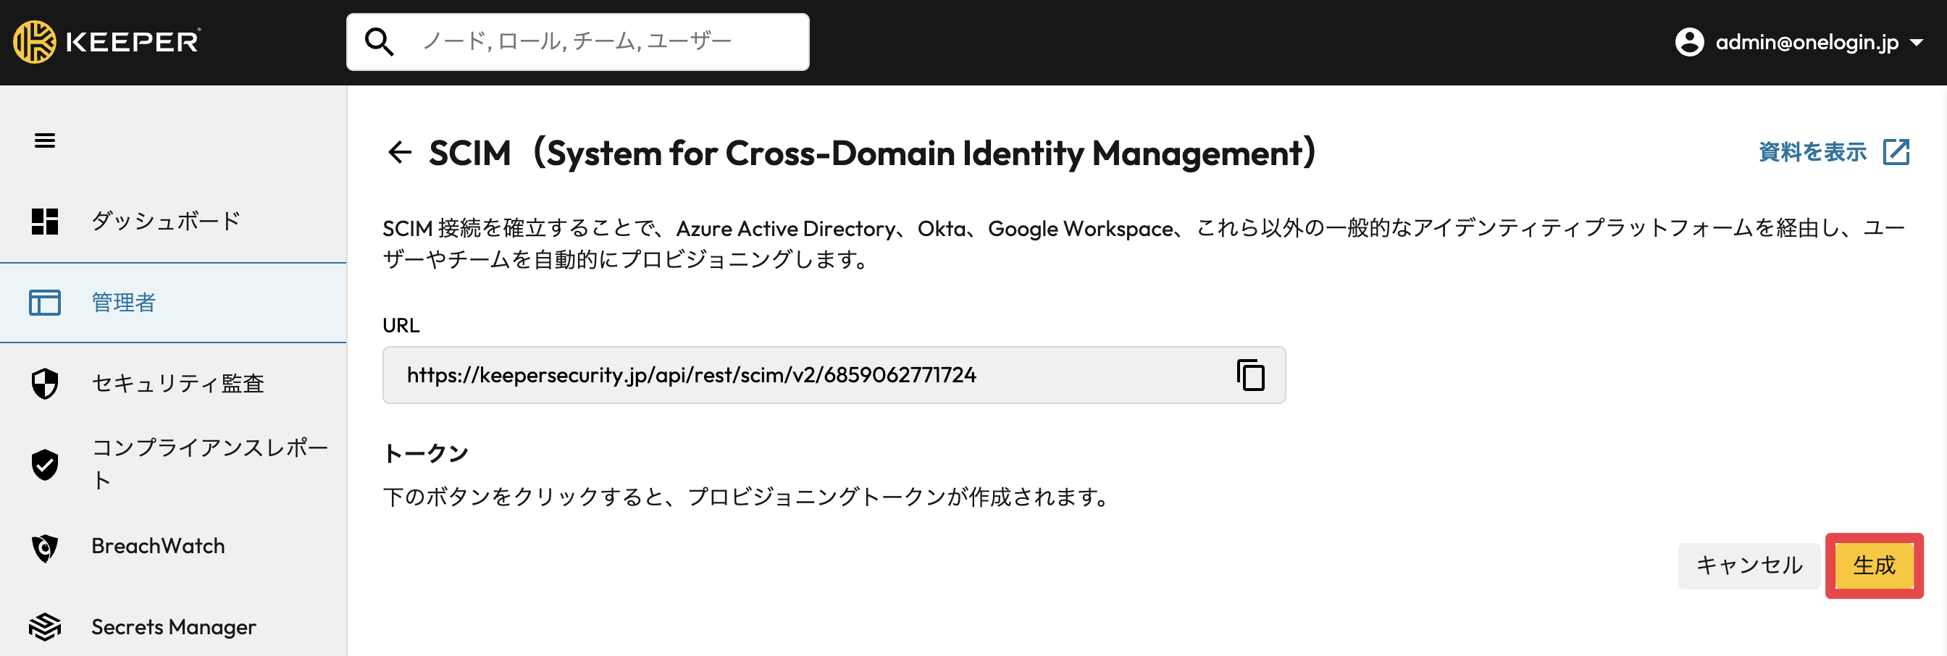1947x656 pixels.
Task: Click the search magnifier icon
Action: pos(379,42)
